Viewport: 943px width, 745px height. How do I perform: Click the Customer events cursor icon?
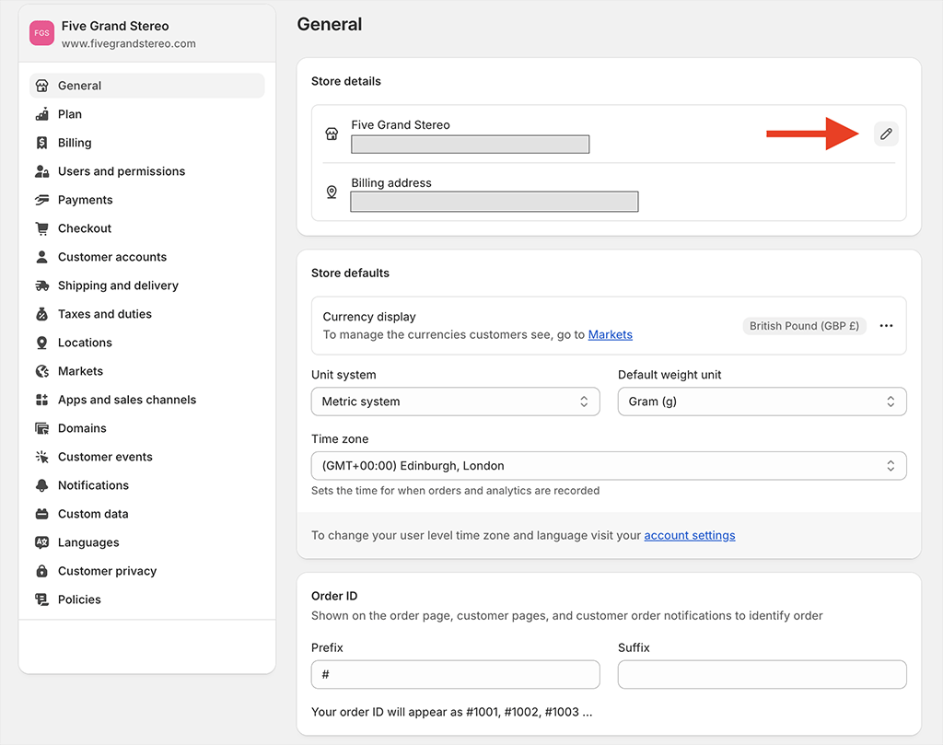pyautogui.click(x=41, y=457)
